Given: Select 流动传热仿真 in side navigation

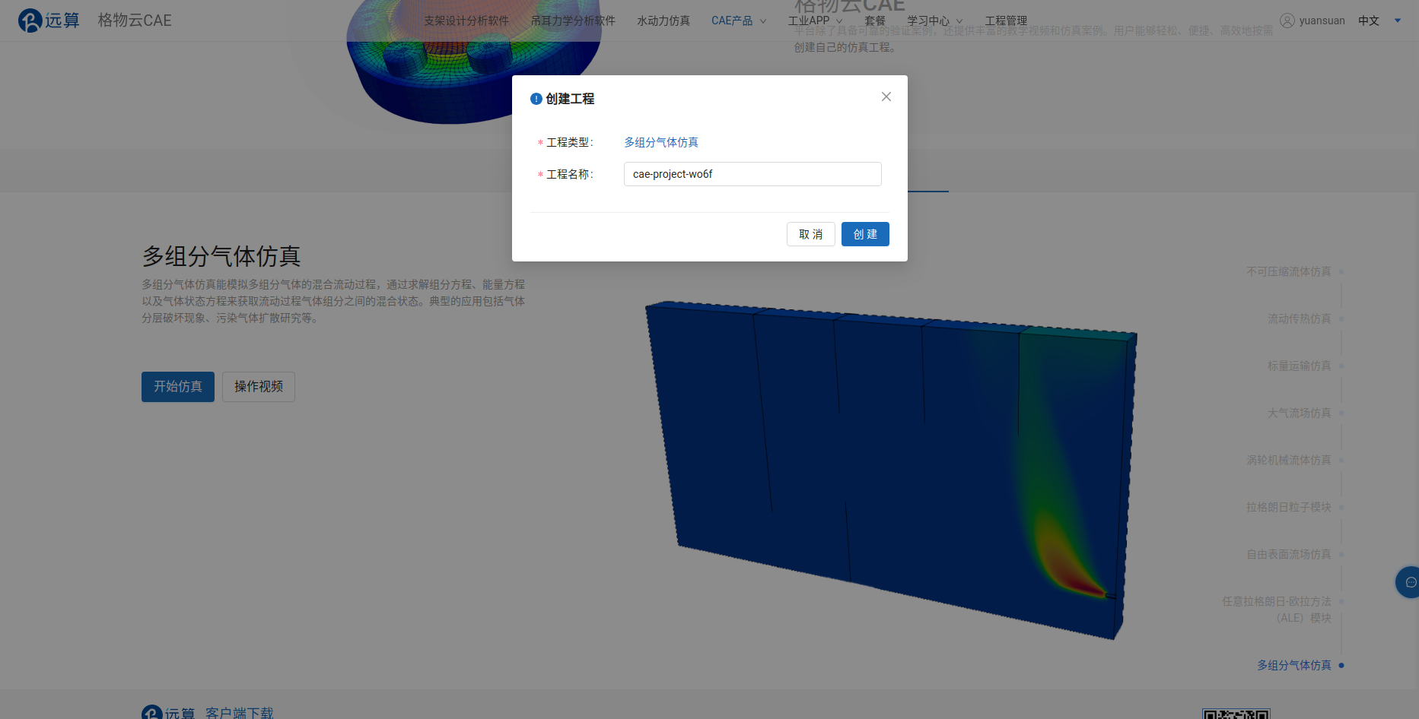Looking at the screenshot, I should click(x=1300, y=318).
